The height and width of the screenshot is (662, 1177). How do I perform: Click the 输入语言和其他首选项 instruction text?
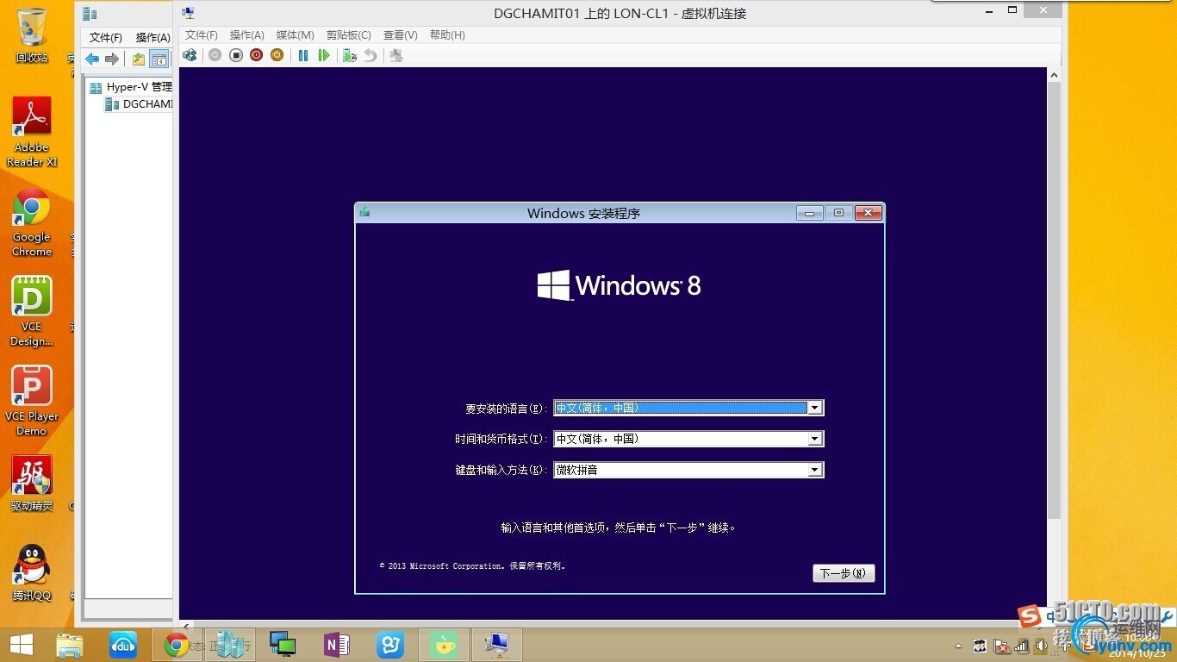click(x=618, y=528)
